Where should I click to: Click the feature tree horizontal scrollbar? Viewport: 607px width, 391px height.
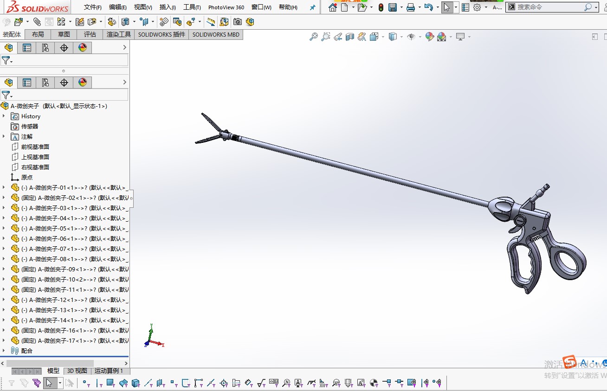pos(50,363)
